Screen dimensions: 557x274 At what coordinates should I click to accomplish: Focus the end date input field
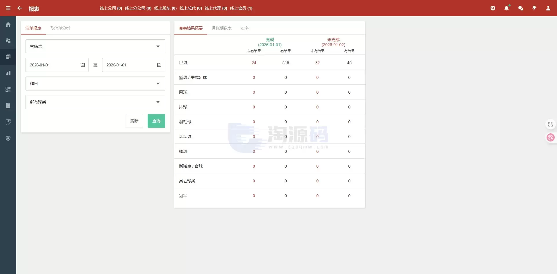[x=133, y=65]
